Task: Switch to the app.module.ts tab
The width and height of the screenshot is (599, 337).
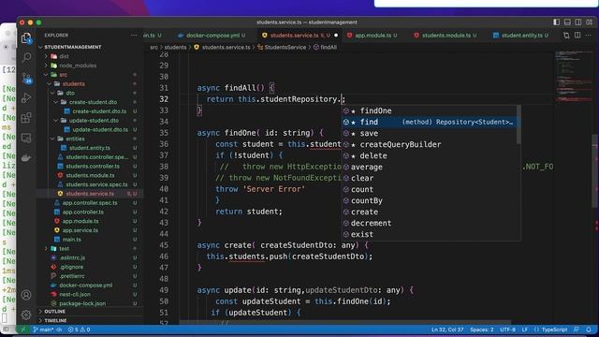Action: tap(373, 36)
